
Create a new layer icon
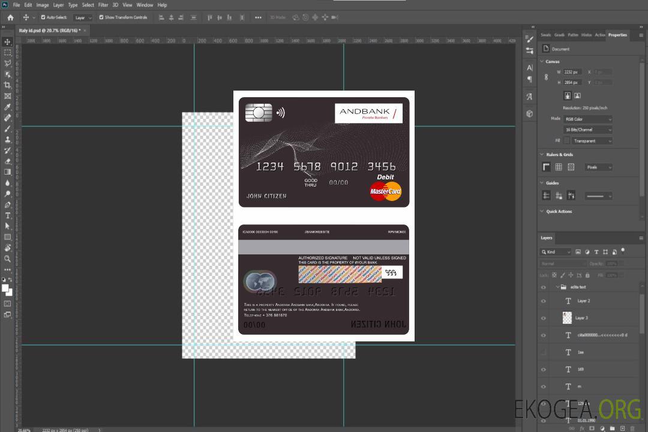click(622, 428)
